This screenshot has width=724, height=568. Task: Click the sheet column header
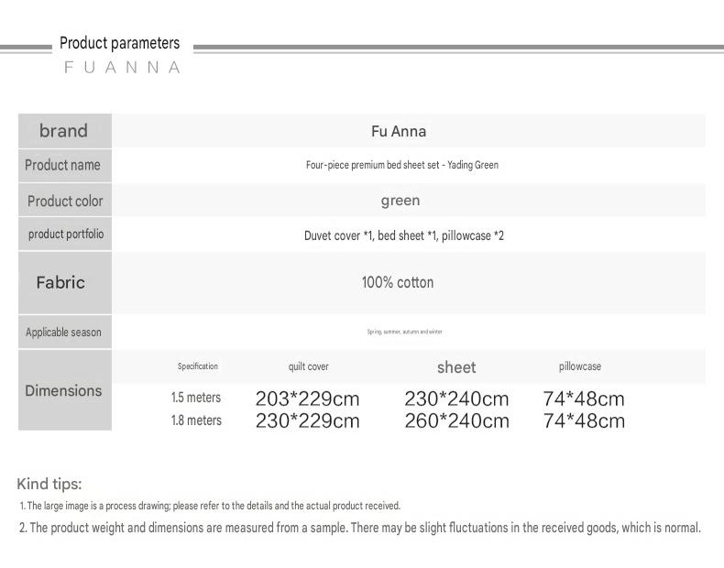(456, 367)
